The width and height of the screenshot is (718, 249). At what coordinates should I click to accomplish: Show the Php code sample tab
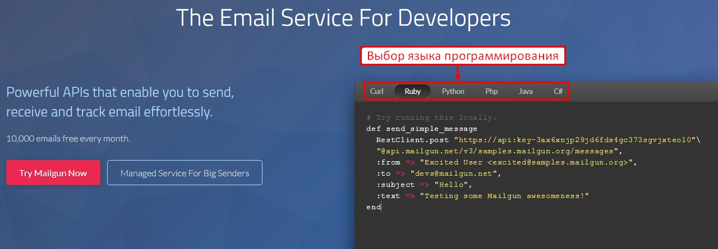pos(491,91)
